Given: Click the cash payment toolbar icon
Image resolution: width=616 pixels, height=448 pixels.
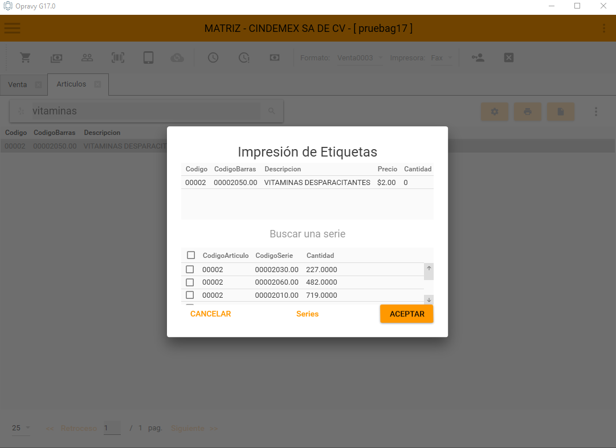Looking at the screenshot, I should tap(56, 58).
